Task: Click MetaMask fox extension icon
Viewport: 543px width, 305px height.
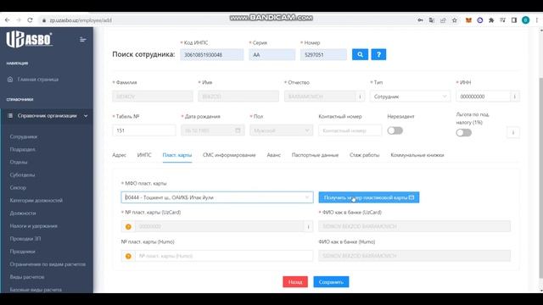Action: pyautogui.click(x=468, y=20)
